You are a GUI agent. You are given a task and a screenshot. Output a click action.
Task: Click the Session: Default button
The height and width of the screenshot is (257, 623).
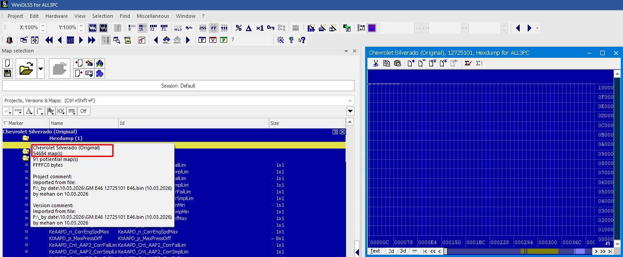(178, 86)
